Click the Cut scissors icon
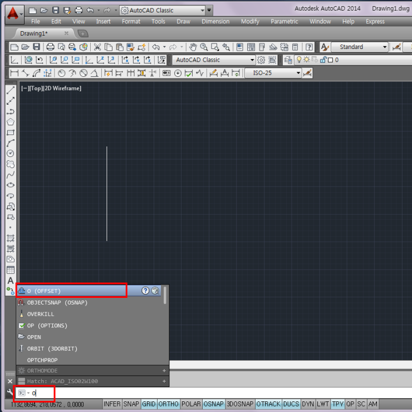Image resolution: width=412 pixels, height=412 pixels. tap(97, 47)
